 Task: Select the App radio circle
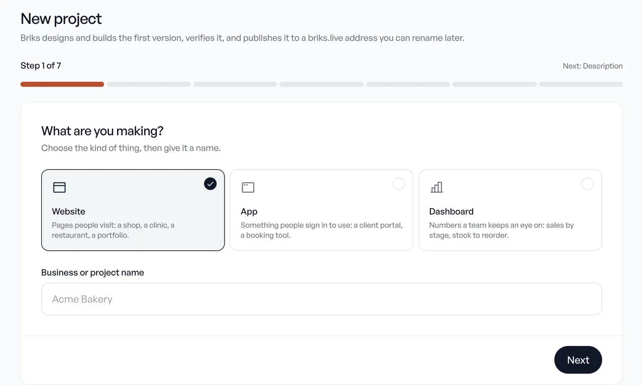(x=399, y=184)
